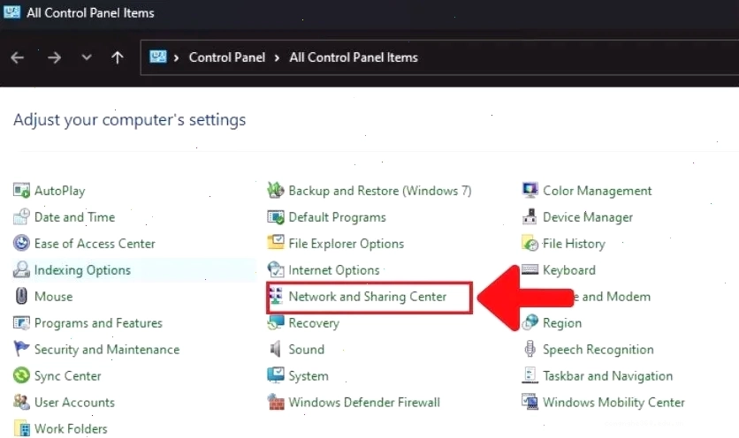739x438 pixels.
Task: Open the System link
Action: click(309, 376)
